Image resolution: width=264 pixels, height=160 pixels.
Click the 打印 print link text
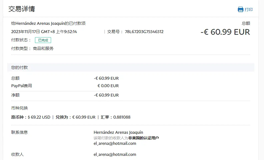[x=249, y=10]
